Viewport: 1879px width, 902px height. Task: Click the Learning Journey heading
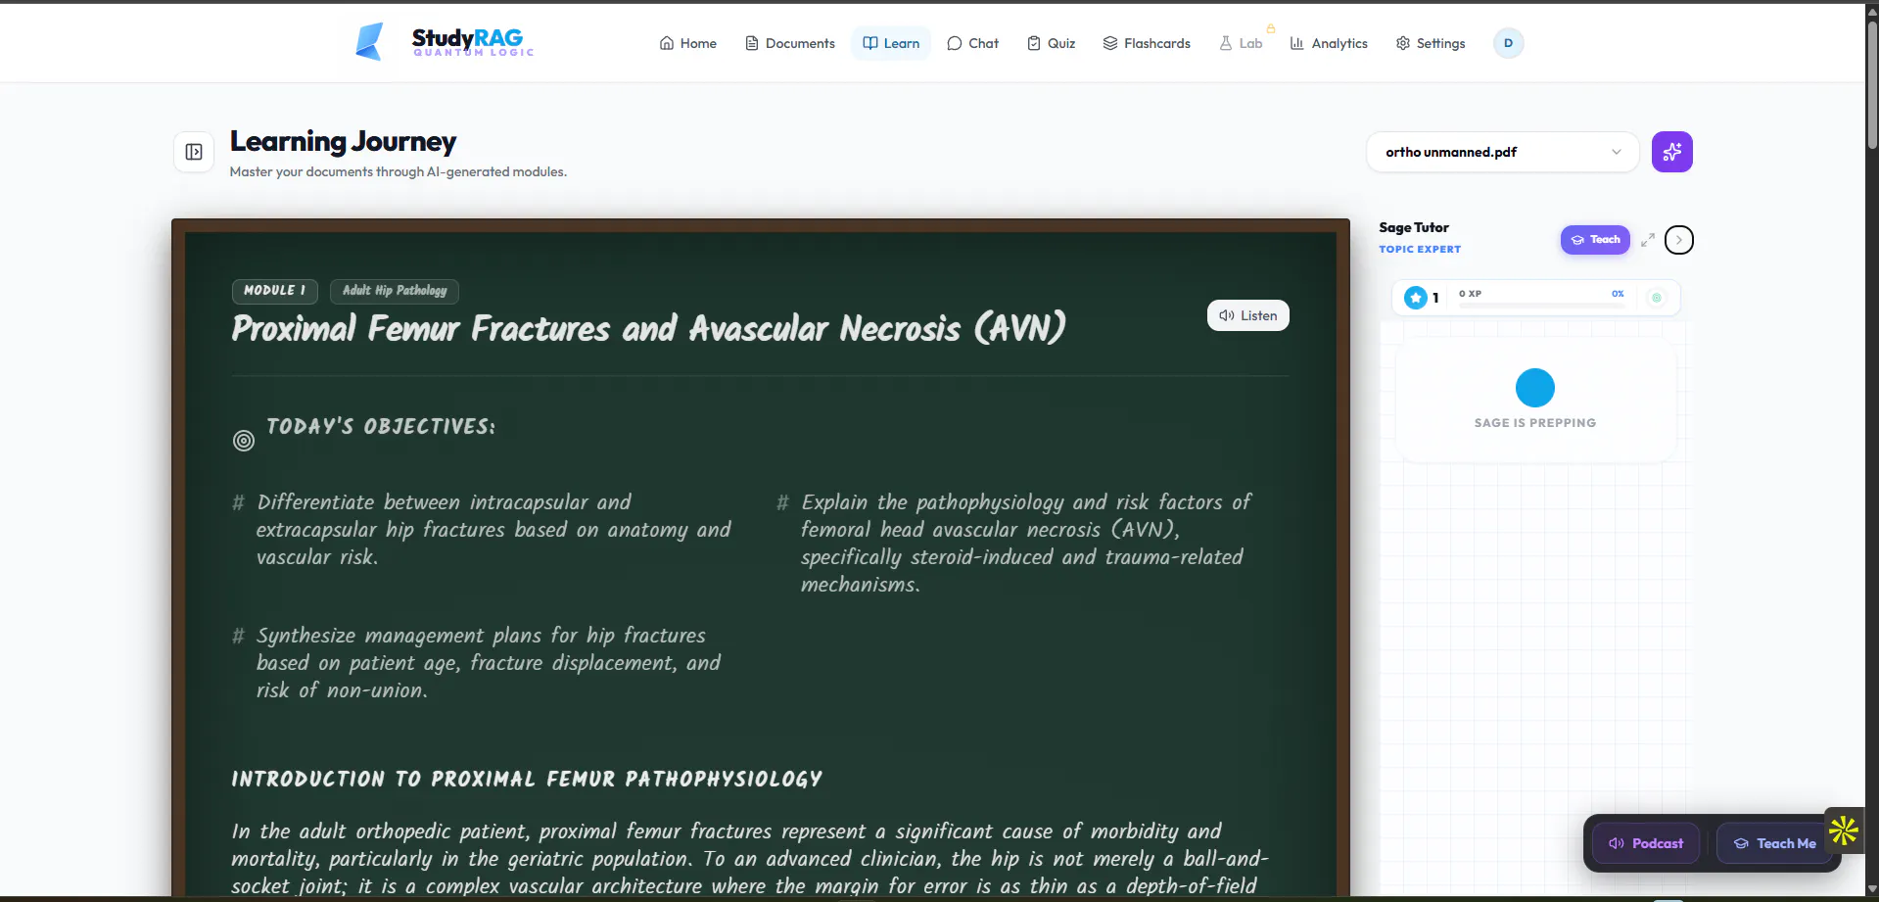point(343,142)
